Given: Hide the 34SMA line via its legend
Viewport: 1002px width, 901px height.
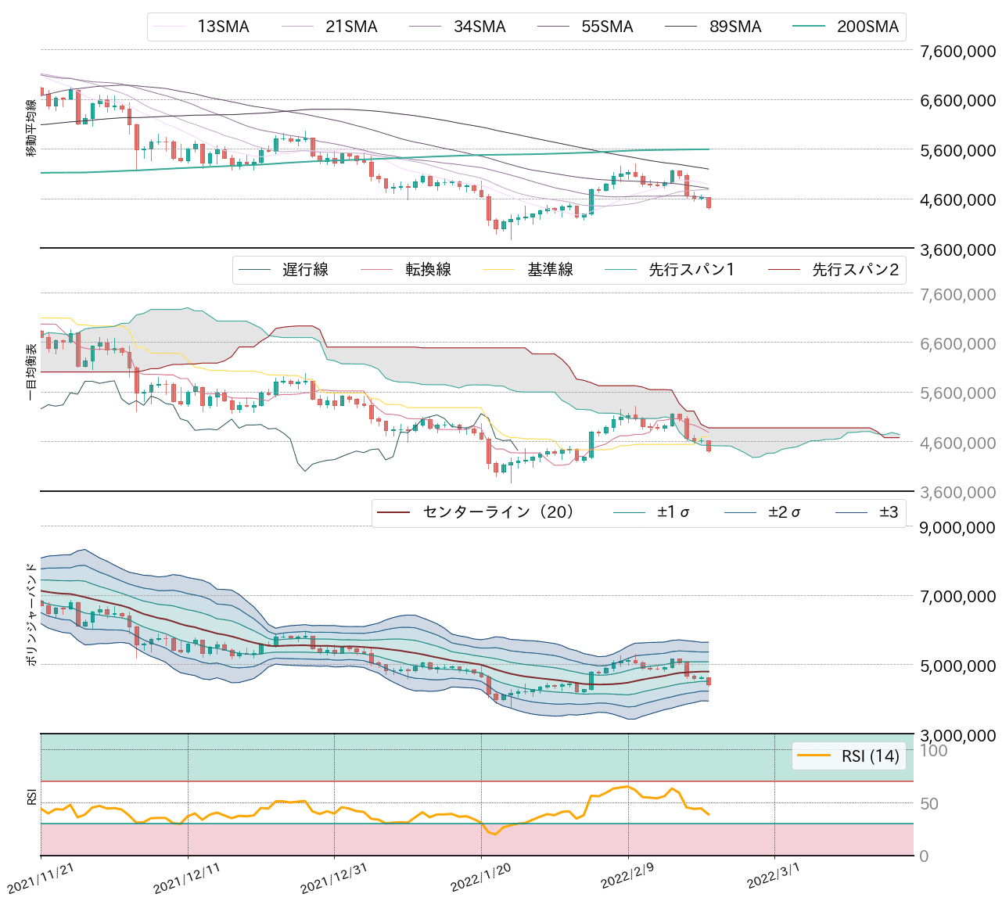Looking at the screenshot, I should 479,27.
